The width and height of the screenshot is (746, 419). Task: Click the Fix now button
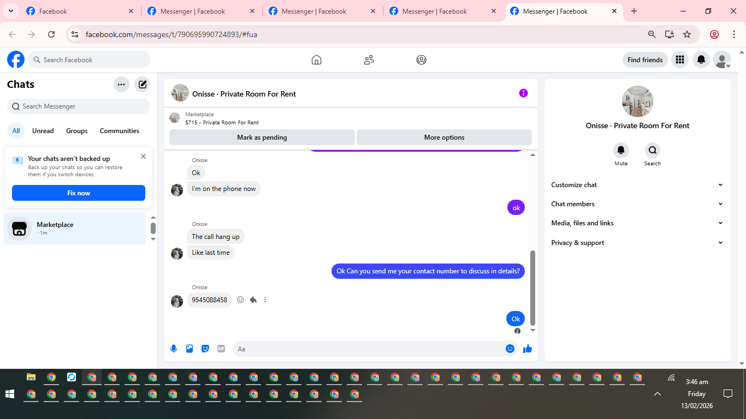(x=79, y=193)
